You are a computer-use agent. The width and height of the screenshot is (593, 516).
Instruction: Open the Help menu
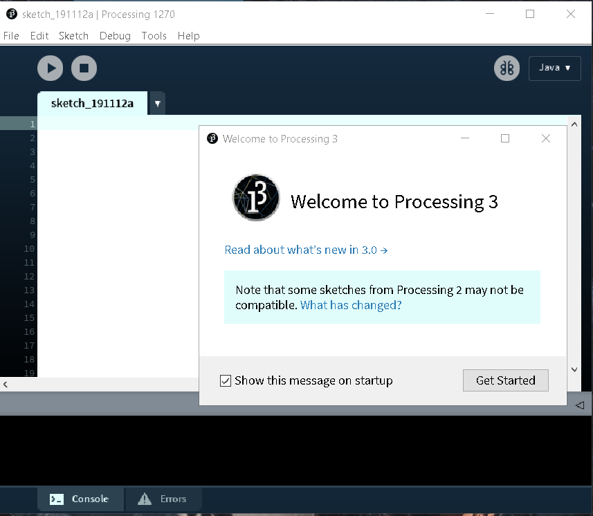click(x=188, y=36)
